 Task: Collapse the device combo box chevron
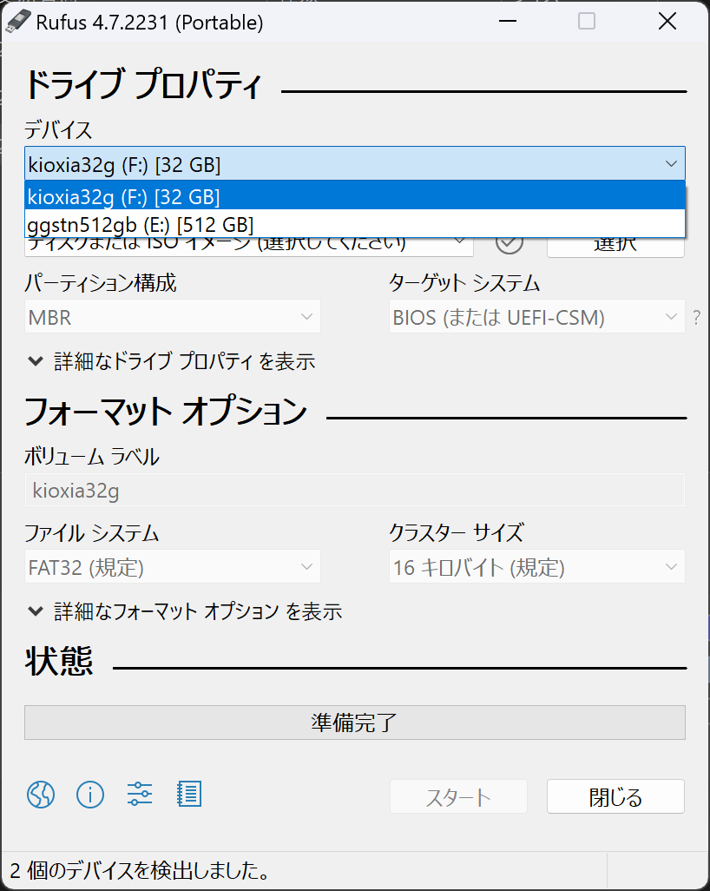click(670, 164)
